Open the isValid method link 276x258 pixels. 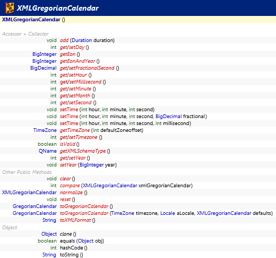[x=67, y=144]
